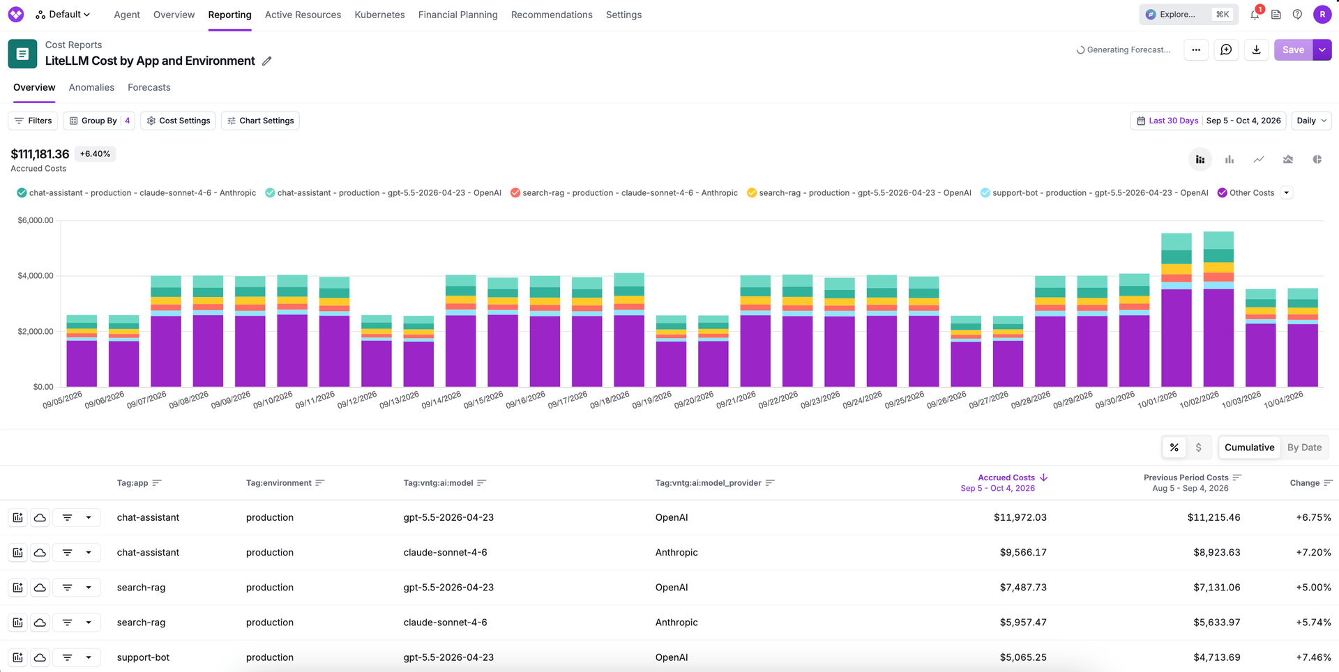Toggle search-rag claude-sonnet-4-6 Anthropic legend series
1339x672 pixels.
pyautogui.click(x=624, y=193)
